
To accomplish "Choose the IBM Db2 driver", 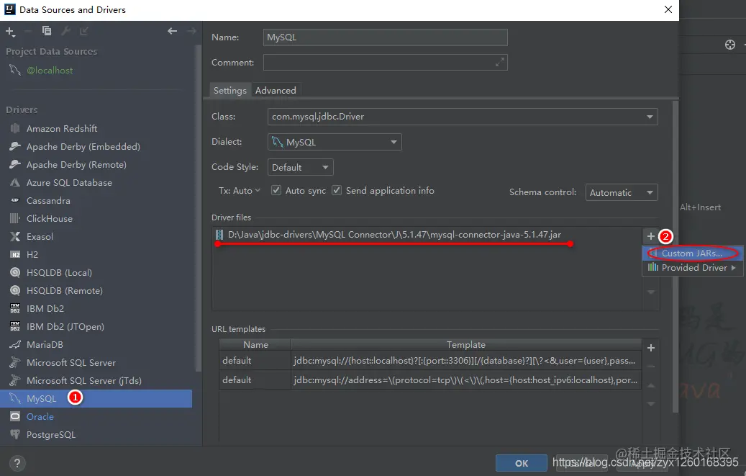I will coord(45,309).
